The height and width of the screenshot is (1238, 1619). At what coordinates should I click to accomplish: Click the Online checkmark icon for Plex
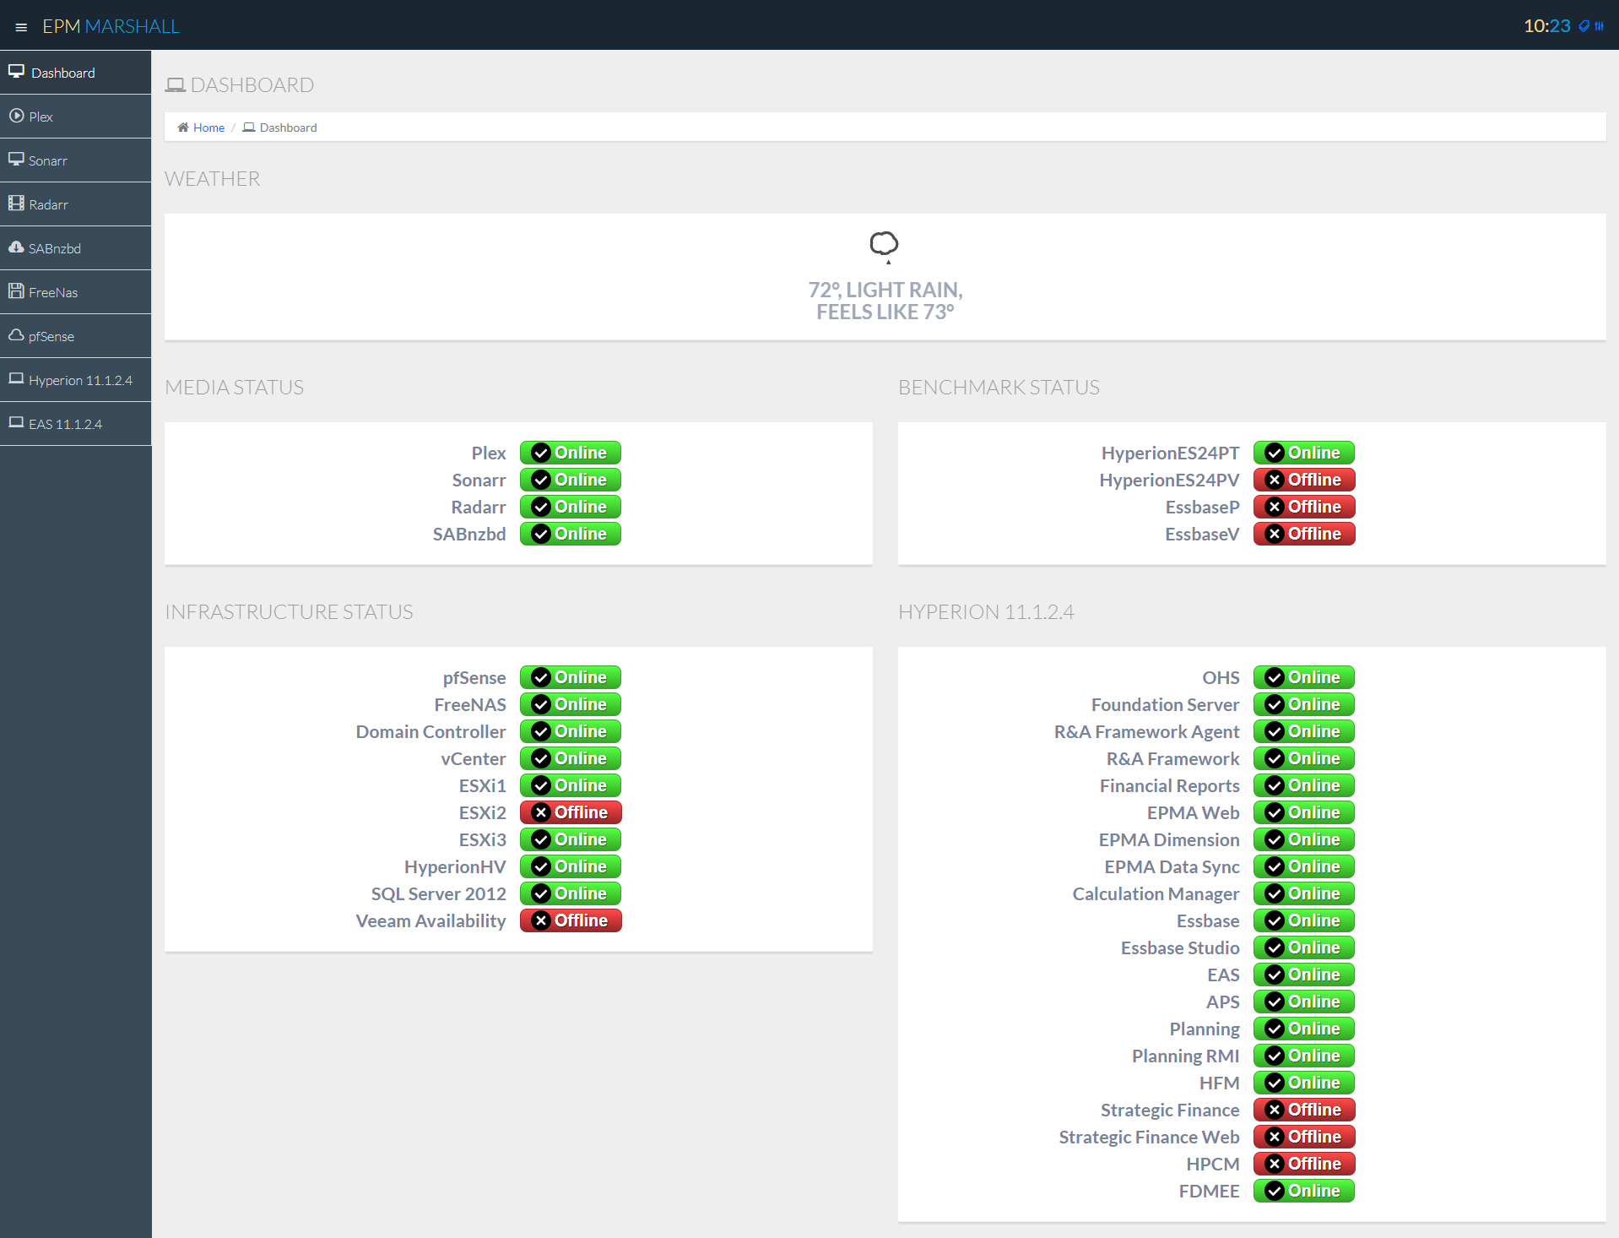541,453
